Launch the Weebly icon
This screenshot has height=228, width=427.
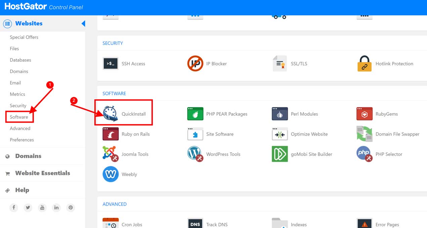111,174
